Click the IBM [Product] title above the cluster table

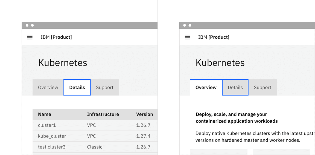coord(56,37)
